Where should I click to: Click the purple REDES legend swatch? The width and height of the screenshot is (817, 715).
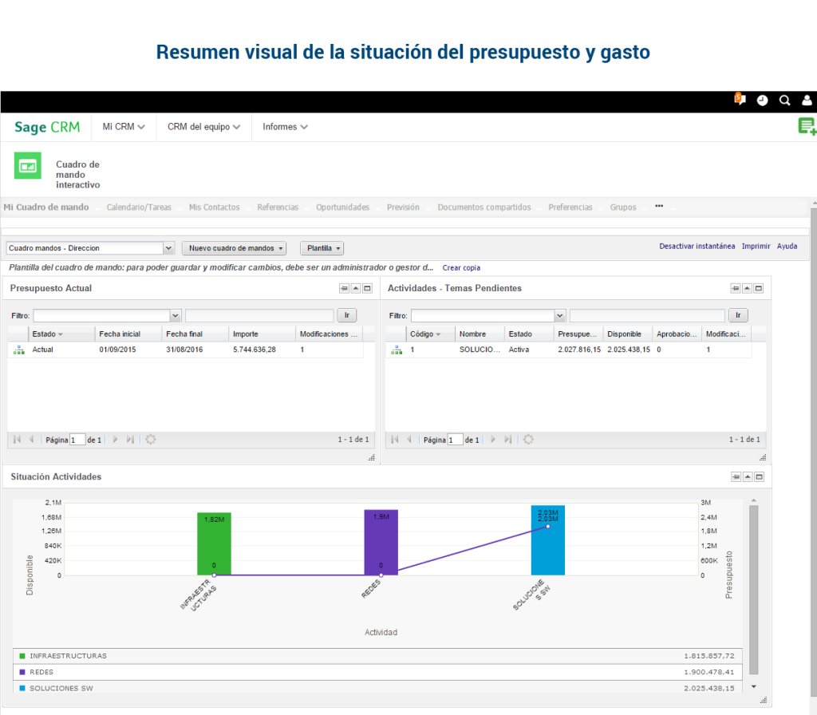[x=22, y=672]
